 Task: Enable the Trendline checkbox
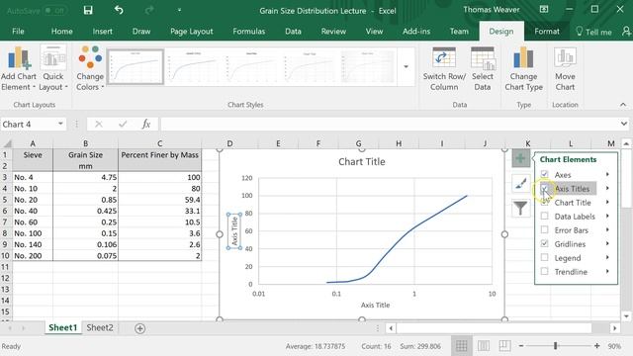coord(544,271)
